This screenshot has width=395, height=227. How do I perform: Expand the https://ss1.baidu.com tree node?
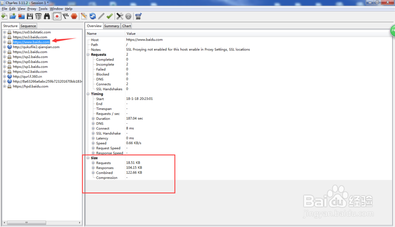click(x=4, y=52)
